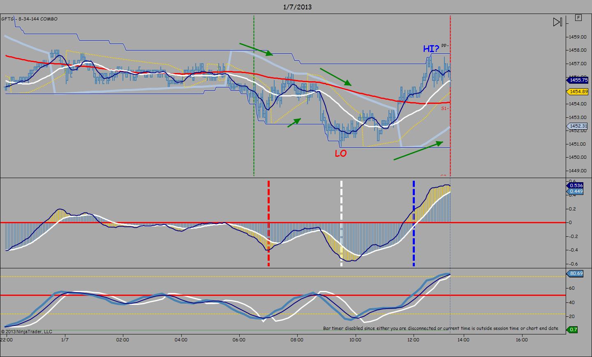
Task: Click the GFTG - 8-34-144 COMBO chart label
Action: tap(30, 19)
